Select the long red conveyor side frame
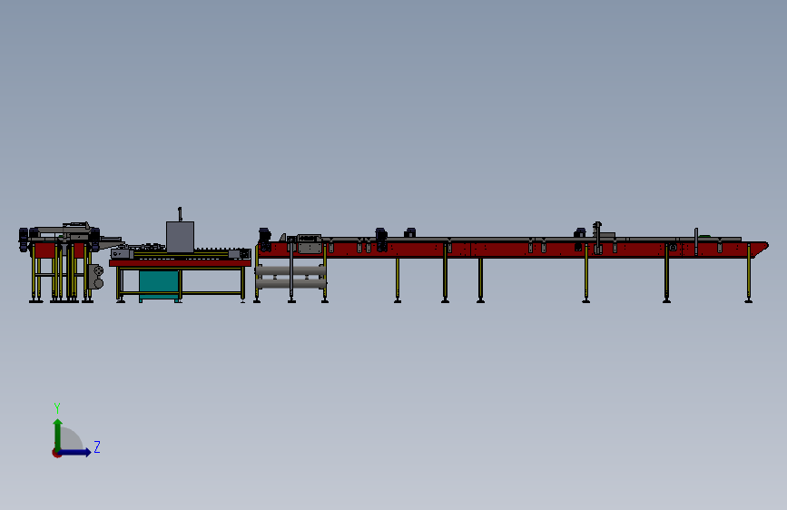 512,250
